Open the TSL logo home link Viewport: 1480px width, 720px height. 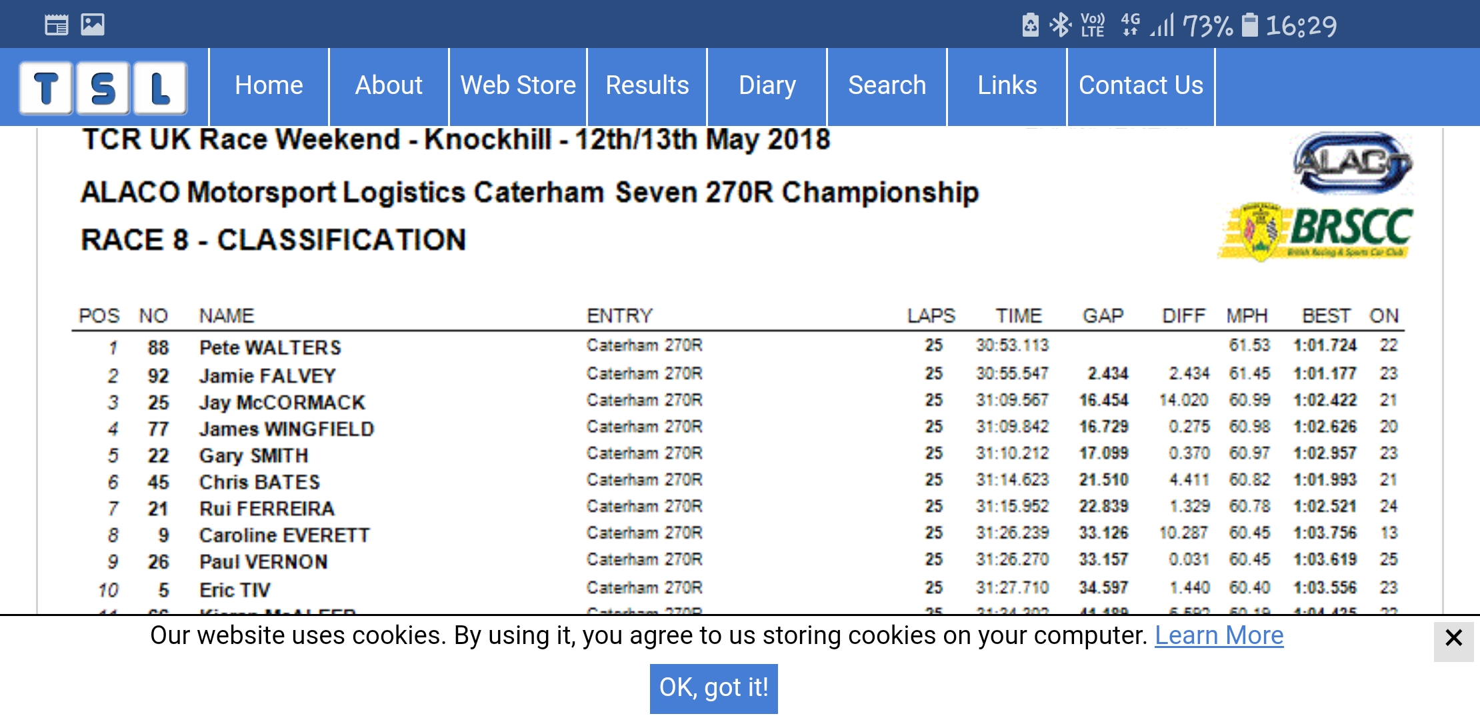[x=103, y=87]
